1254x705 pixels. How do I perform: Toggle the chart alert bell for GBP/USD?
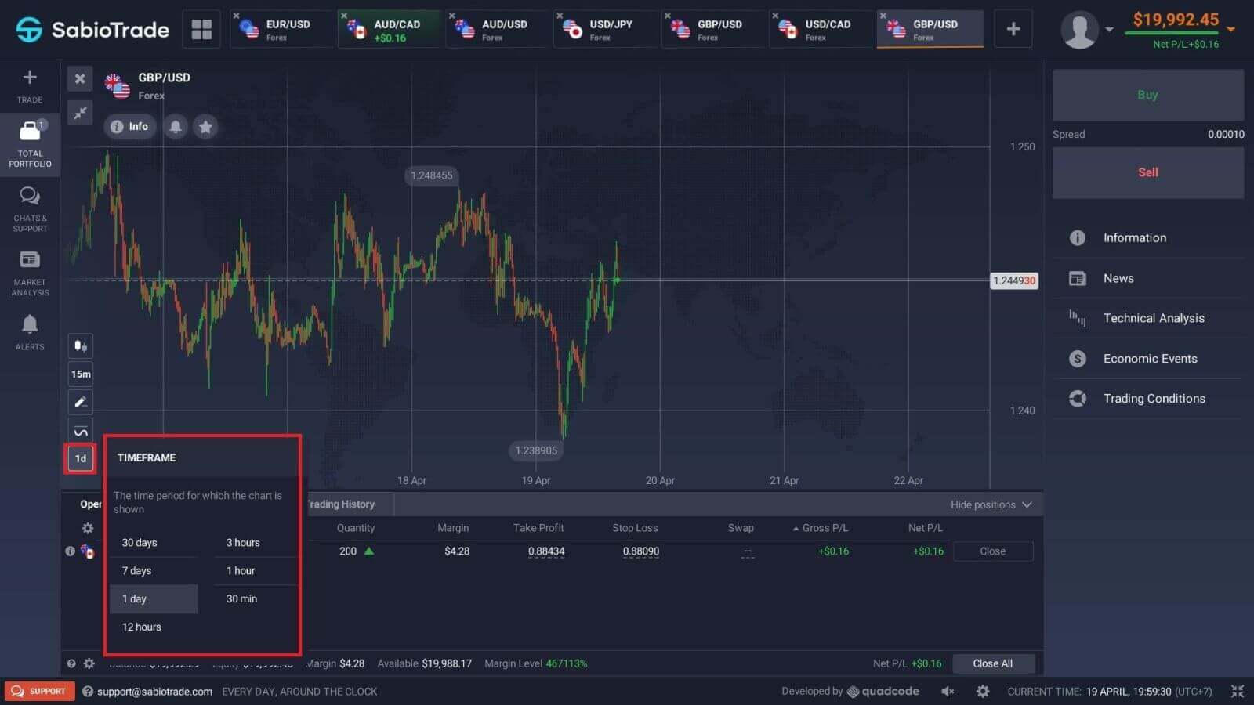[175, 126]
